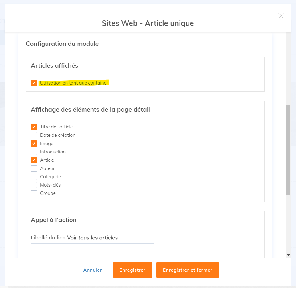The width and height of the screenshot is (296, 288).
Task: Uncheck Titre de l'article checkbox
Action: (x=34, y=127)
